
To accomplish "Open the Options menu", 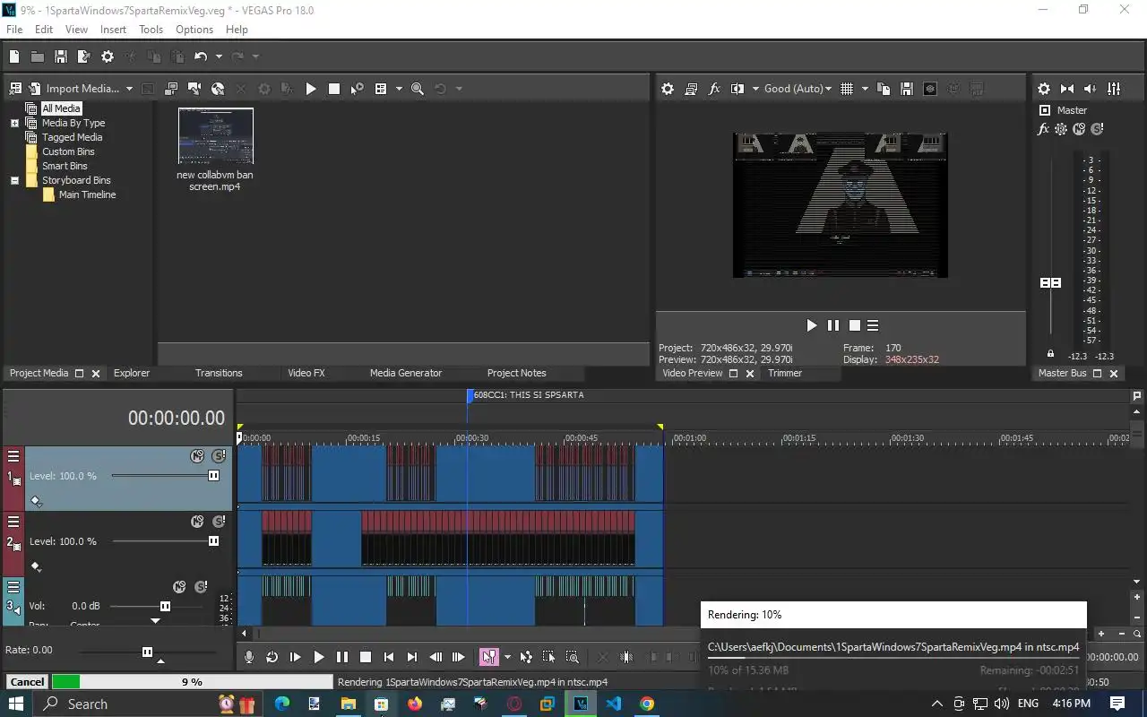I will 194,30.
